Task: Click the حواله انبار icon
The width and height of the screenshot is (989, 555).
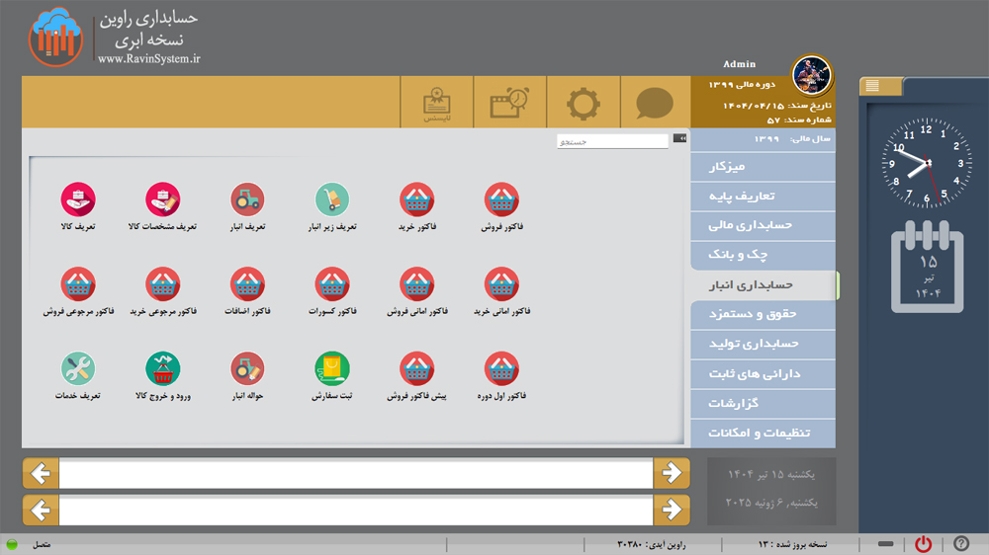Action: [x=247, y=369]
